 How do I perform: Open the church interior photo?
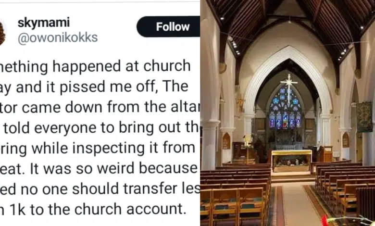tap(287, 113)
